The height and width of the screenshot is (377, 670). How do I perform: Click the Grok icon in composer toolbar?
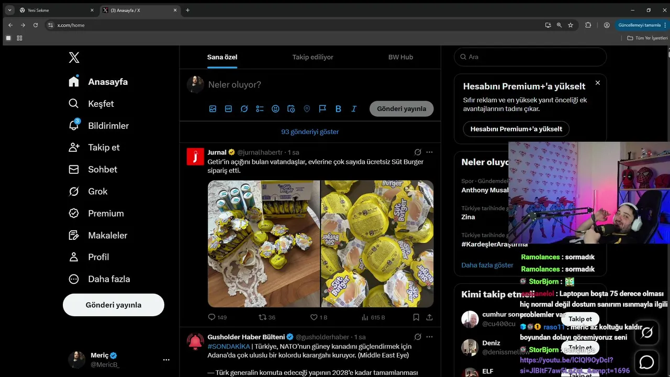244,109
